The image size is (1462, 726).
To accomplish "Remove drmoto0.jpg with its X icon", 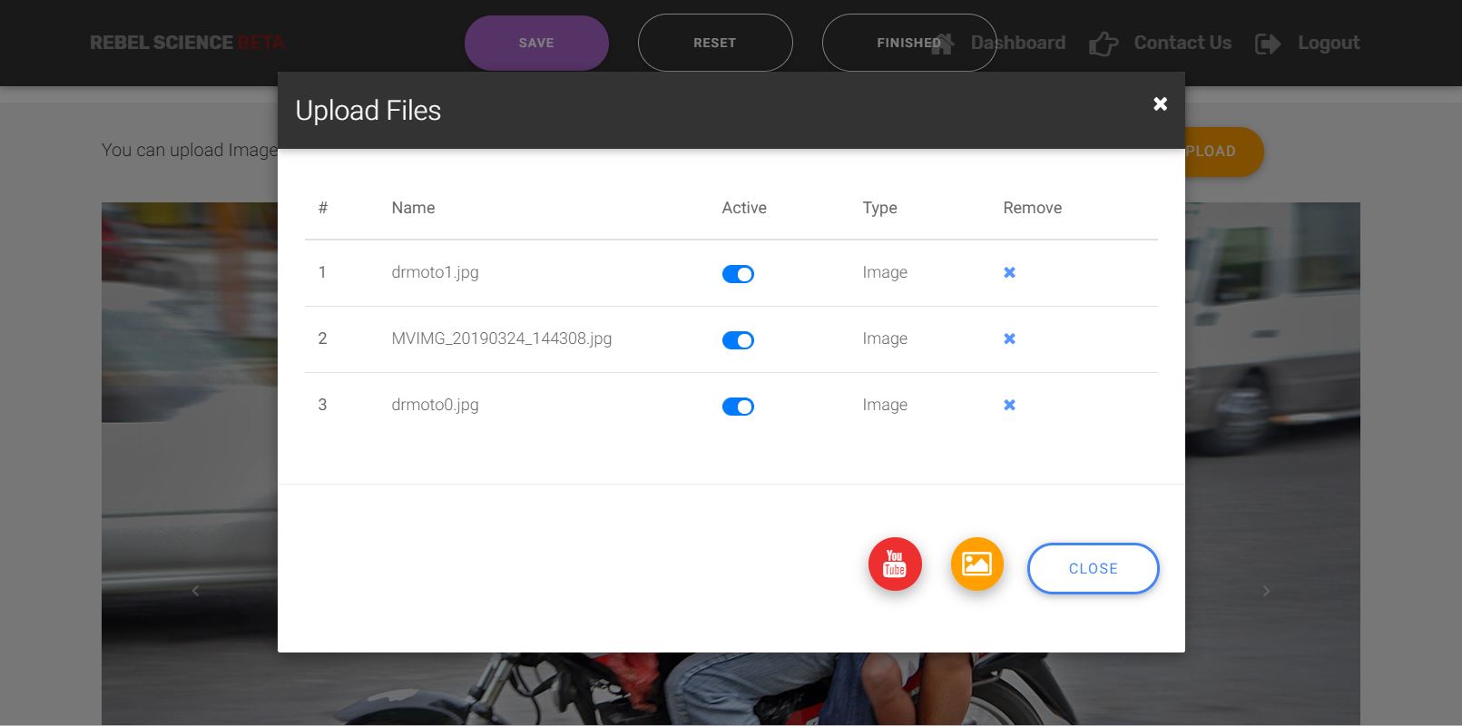I will point(1009,405).
